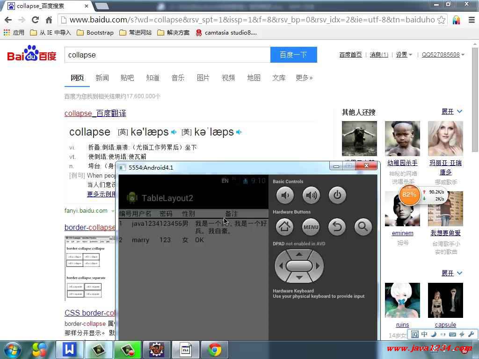This screenshot has width=479, height=359.
Task: Click the 百度一下 search button
Action: pos(294,55)
